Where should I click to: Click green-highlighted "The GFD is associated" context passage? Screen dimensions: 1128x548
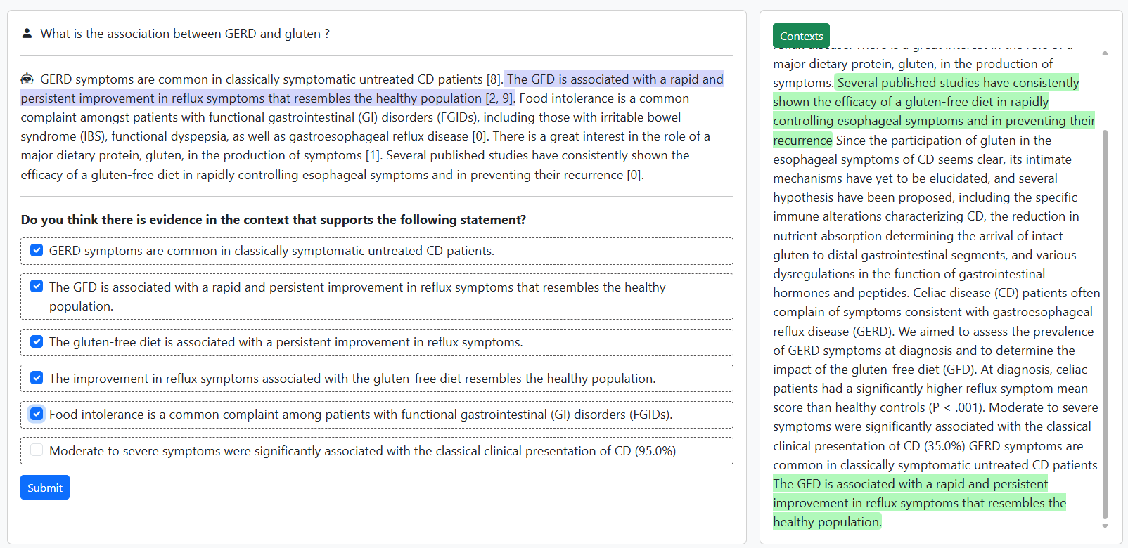(x=918, y=502)
